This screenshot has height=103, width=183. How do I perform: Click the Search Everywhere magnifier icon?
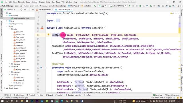[178, 6]
